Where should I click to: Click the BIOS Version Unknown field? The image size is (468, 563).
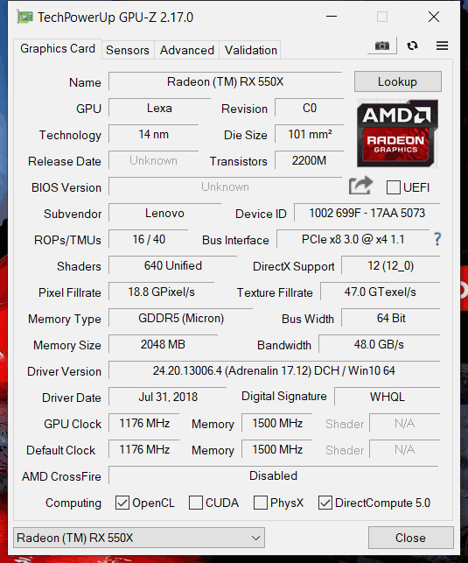click(225, 186)
